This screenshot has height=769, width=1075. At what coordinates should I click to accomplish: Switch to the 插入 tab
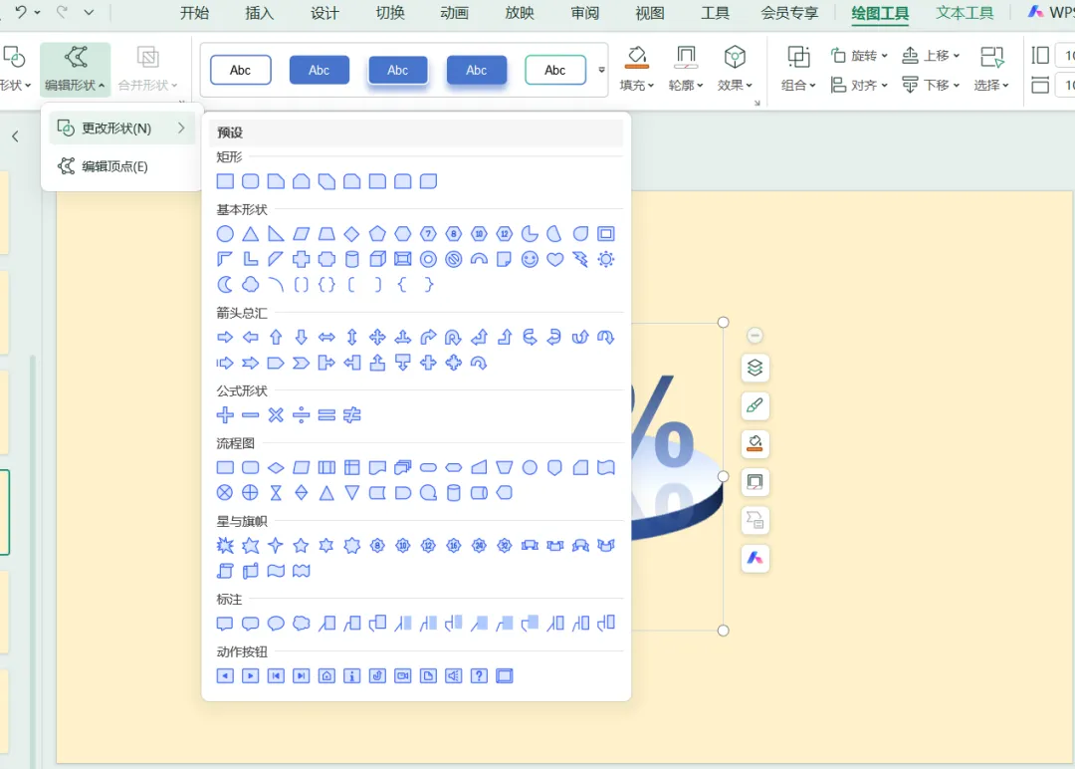pos(259,13)
